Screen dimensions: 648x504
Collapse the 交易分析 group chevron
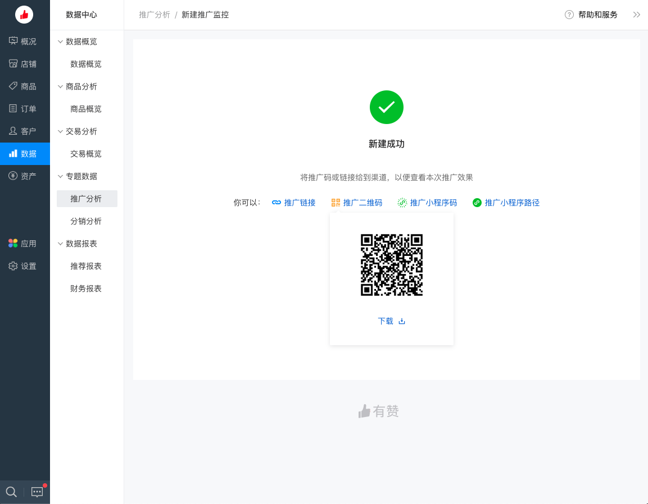tap(60, 132)
